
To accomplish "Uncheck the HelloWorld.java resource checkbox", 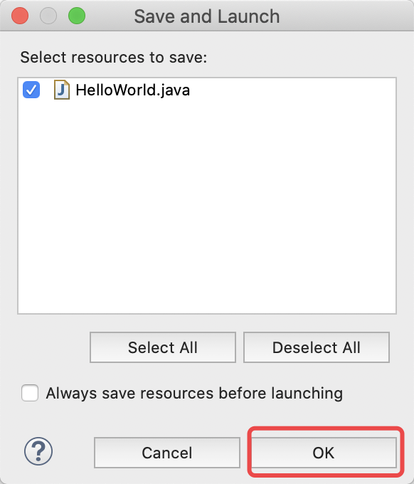I will [x=31, y=90].
